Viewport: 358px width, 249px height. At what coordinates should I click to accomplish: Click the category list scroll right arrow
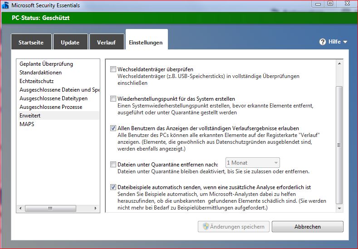coord(95,208)
